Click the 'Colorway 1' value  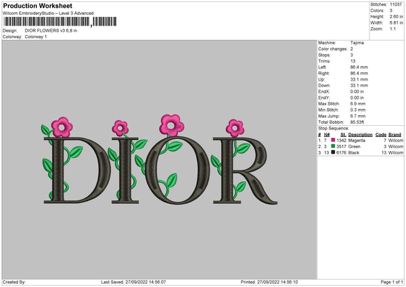[x=36, y=37]
